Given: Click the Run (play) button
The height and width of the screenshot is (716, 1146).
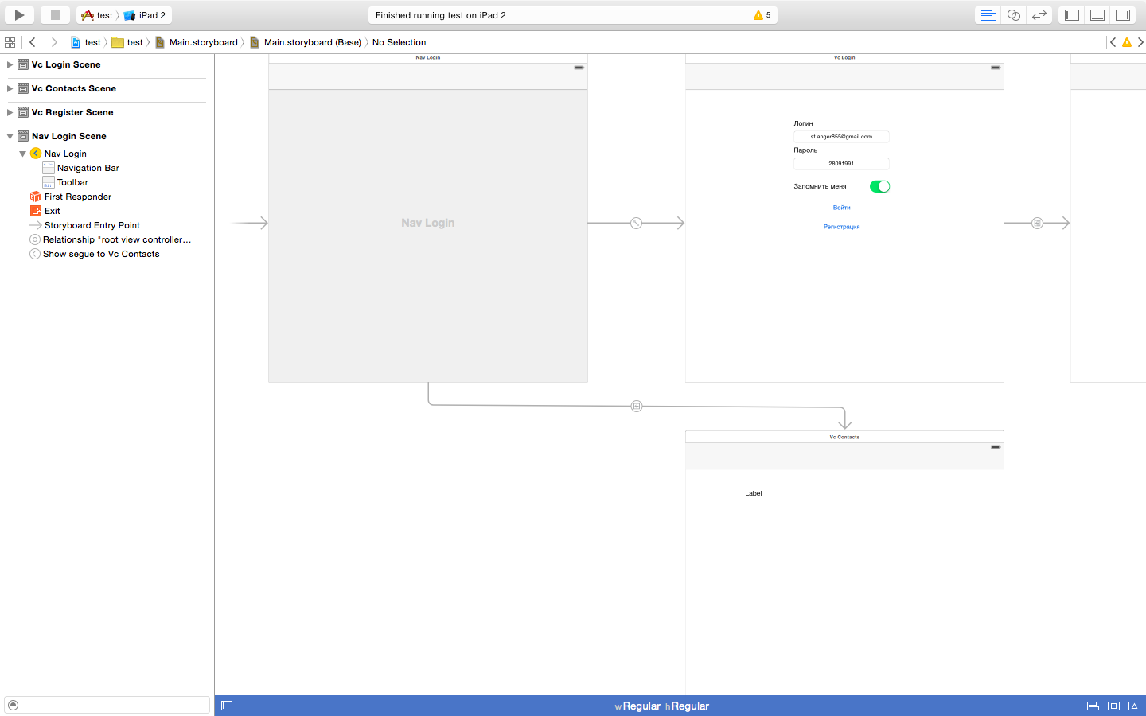Looking at the screenshot, I should click(19, 15).
